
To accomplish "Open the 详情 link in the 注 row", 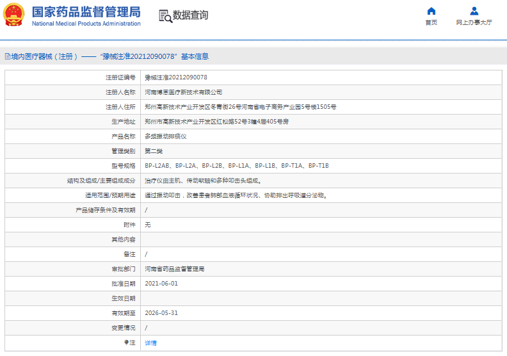I will pyautogui.click(x=150, y=343).
